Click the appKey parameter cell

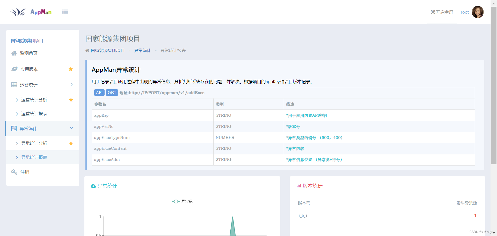click(152, 115)
